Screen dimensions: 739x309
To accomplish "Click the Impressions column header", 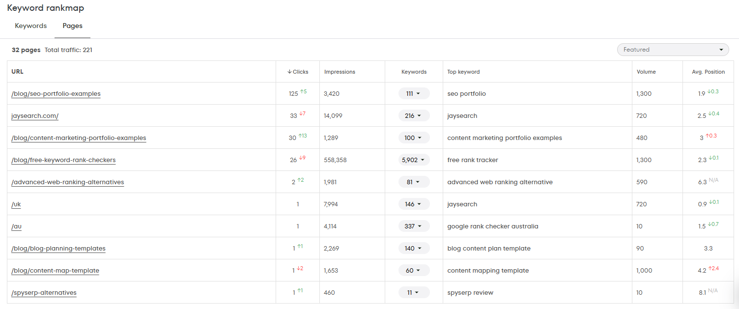I will coord(340,71).
